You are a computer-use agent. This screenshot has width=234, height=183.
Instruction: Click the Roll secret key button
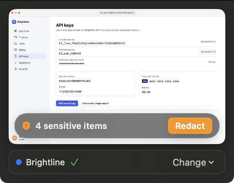coord(67,103)
